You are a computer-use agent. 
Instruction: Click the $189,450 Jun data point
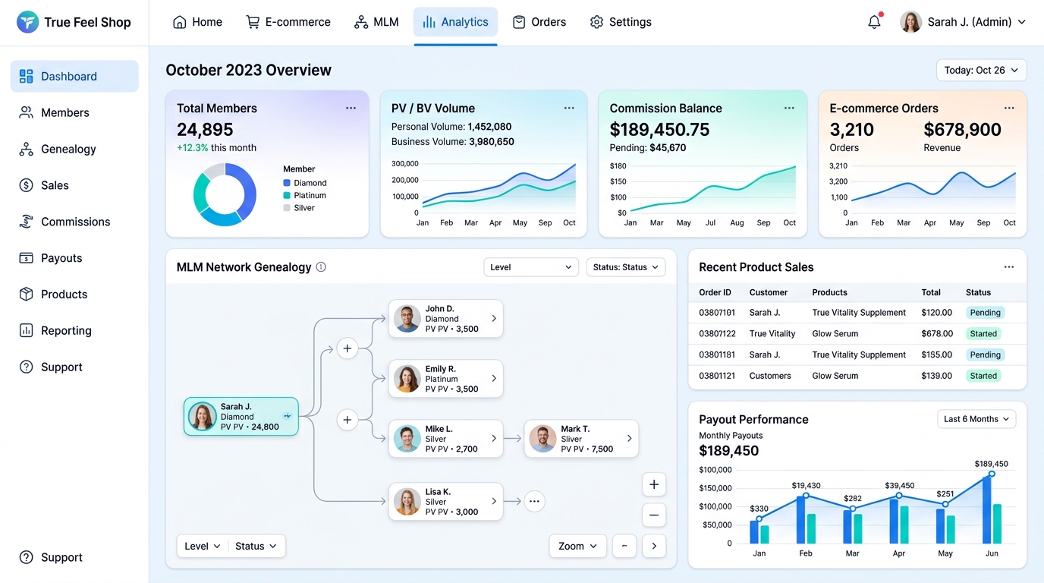[x=992, y=474]
